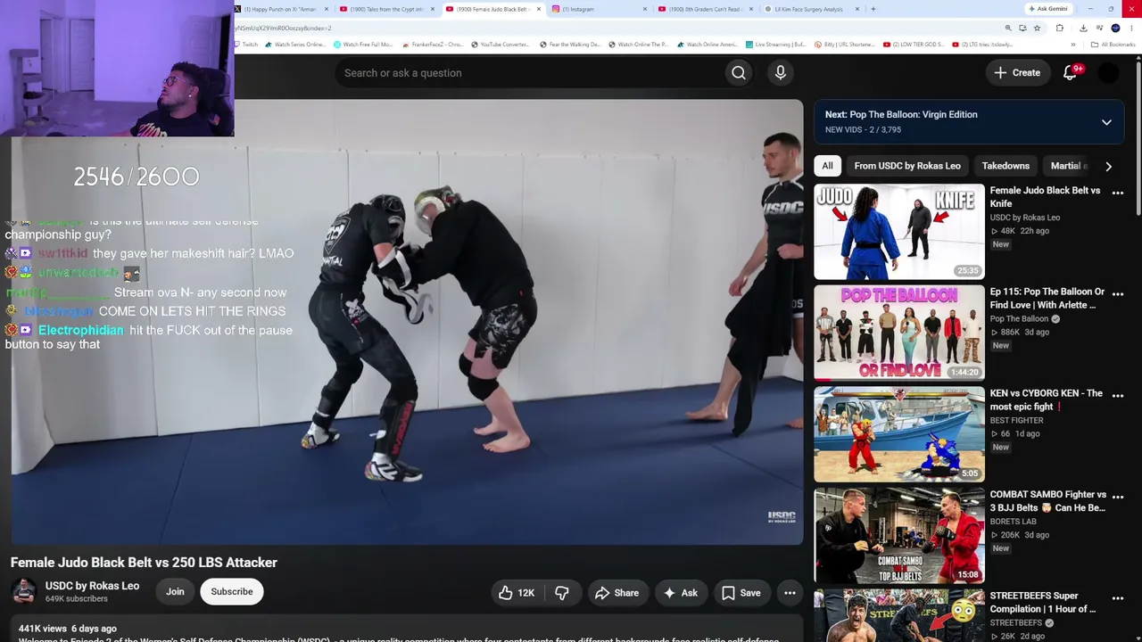This screenshot has width=1142, height=642.
Task: Select the All filter chip
Action: tap(827, 166)
